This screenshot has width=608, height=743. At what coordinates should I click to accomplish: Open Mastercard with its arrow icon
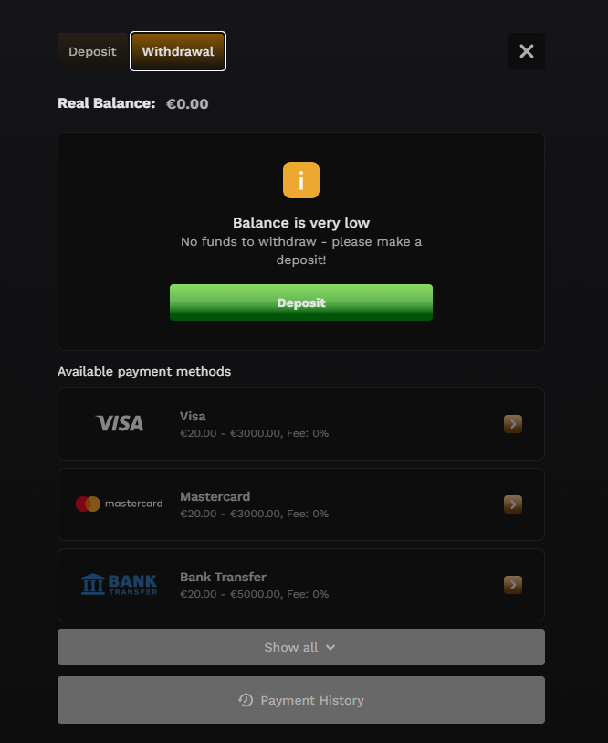513,504
